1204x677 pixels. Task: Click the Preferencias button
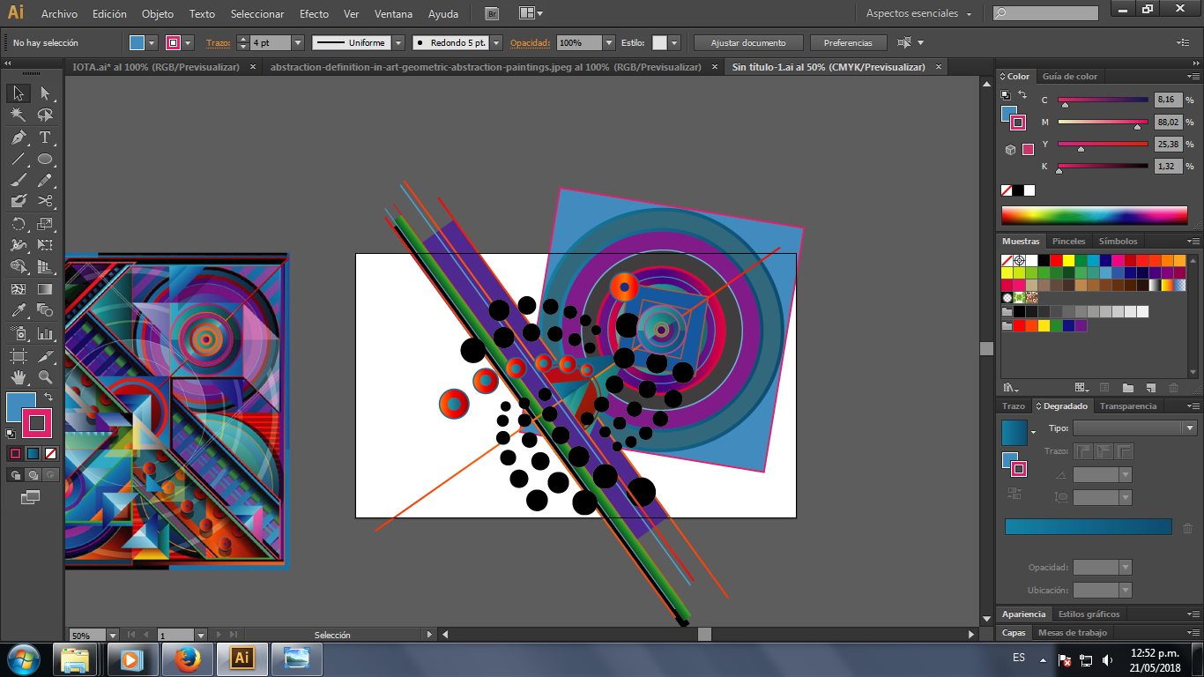point(848,42)
